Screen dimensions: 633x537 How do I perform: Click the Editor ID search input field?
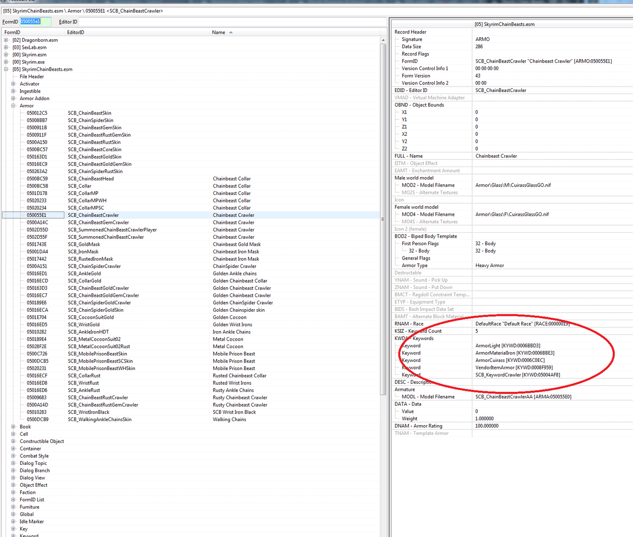[232, 22]
